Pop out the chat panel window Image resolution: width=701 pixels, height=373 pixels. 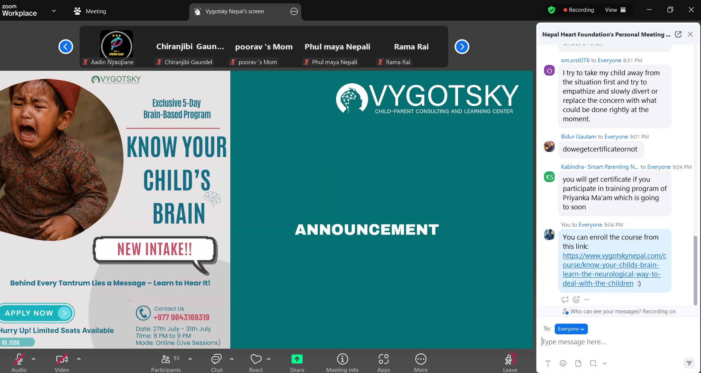(678, 34)
